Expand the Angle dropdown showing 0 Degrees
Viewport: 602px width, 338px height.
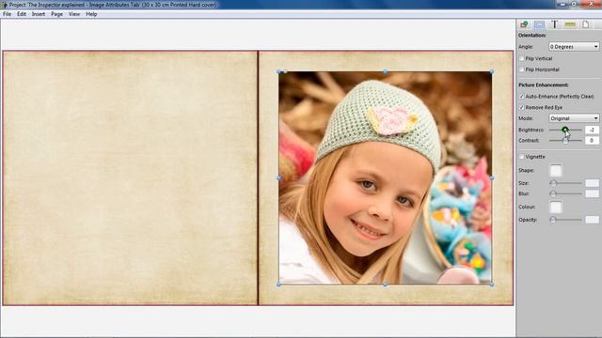(x=574, y=46)
